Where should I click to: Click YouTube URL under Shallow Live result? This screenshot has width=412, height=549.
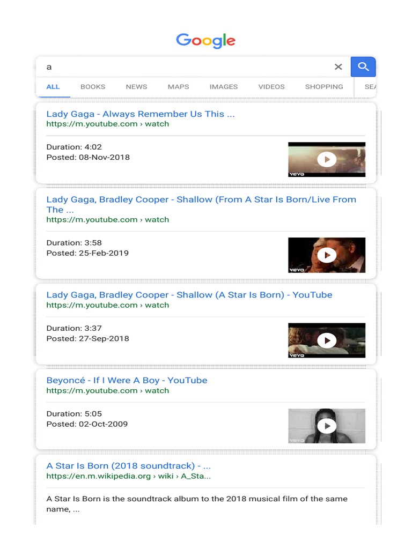[x=107, y=219]
